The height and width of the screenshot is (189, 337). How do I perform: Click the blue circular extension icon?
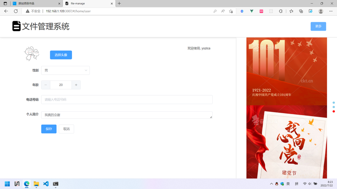[242, 11]
